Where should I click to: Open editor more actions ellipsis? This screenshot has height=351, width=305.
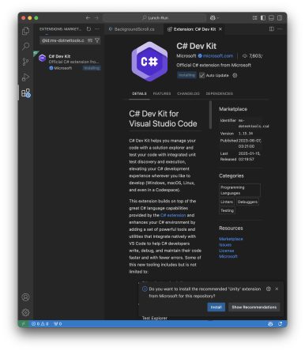tap(280, 29)
